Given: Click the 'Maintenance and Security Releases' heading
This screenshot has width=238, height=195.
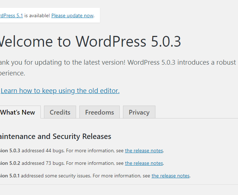Looking at the screenshot, I should (56, 136).
